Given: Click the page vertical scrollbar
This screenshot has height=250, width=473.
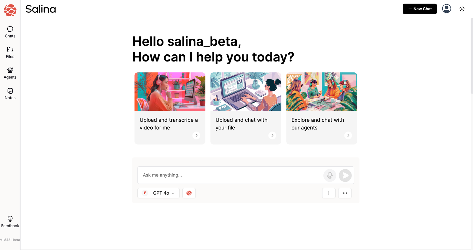Looking at the screenshot, I should pos(472,56).
